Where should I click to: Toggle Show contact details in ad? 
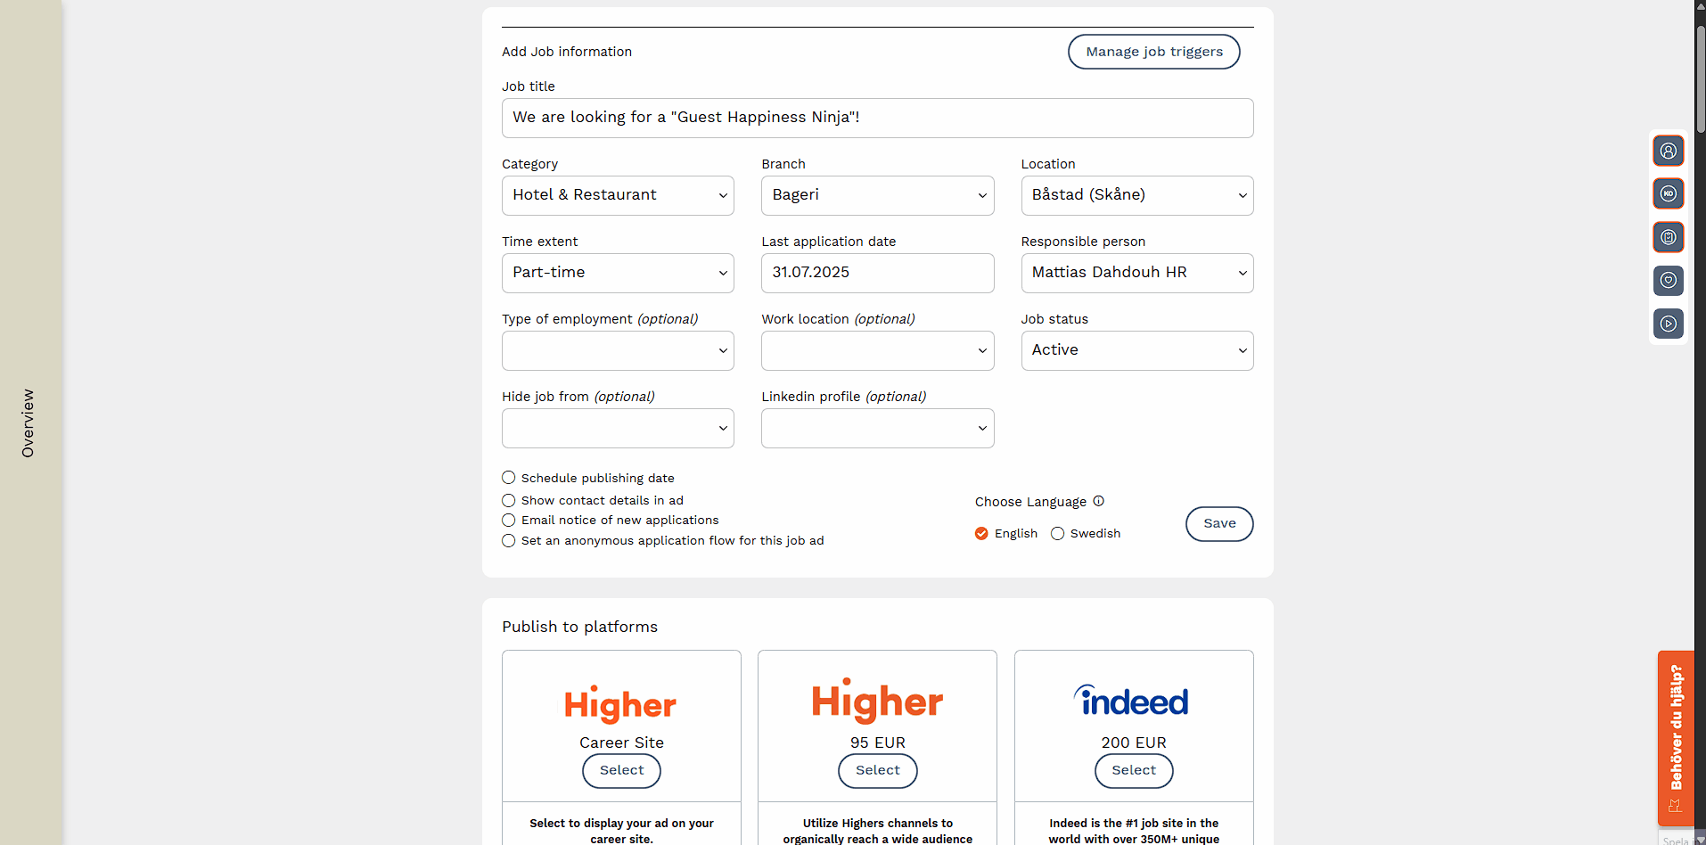tap(509, 500)
